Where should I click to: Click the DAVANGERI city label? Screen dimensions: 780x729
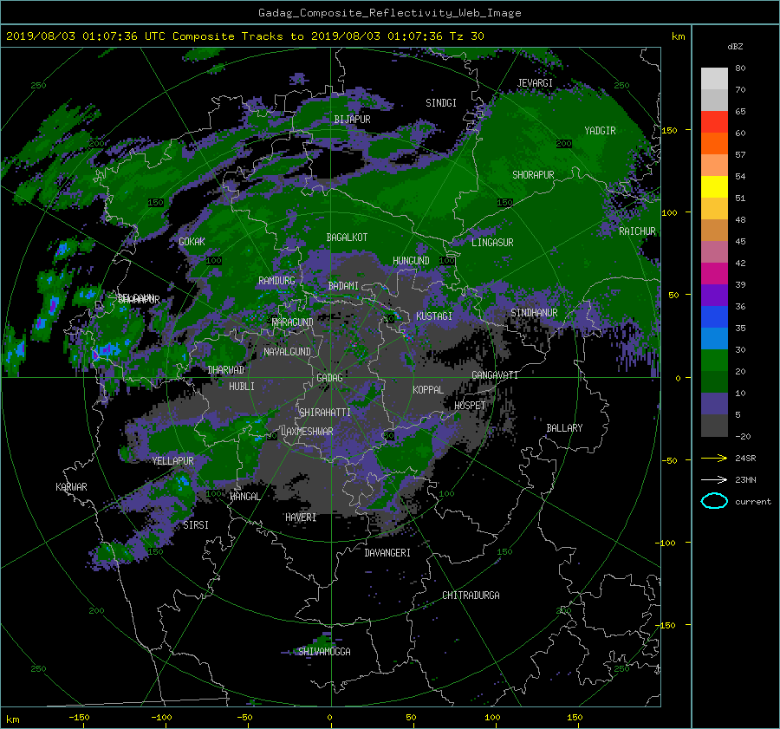click(x=387, y=553)
